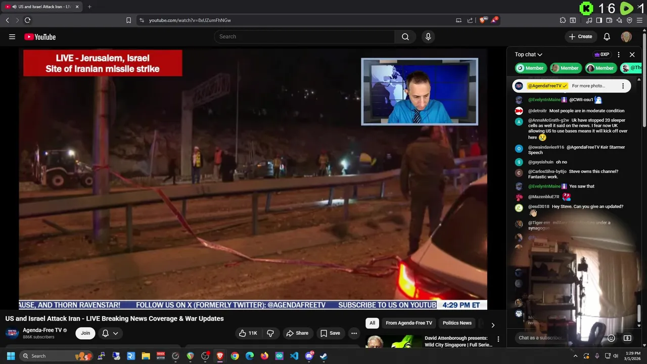Open the Brave playlist music note icon
This screenshot has width=647, height=364.
click(589, 20)
